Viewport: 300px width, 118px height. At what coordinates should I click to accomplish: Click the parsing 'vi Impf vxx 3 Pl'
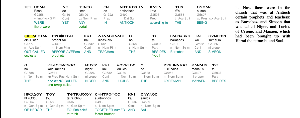pos(45,18)
